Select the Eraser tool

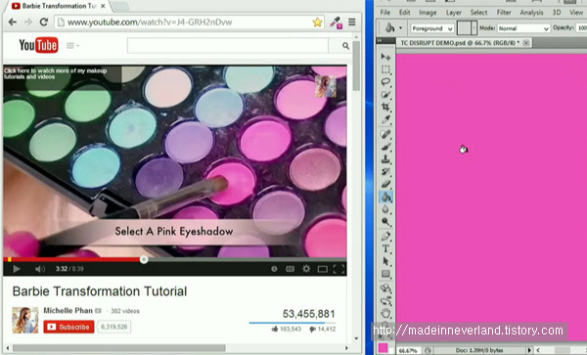pos(385,184)
